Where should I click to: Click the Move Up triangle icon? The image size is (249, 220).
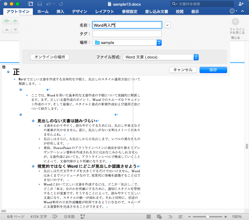7,30
